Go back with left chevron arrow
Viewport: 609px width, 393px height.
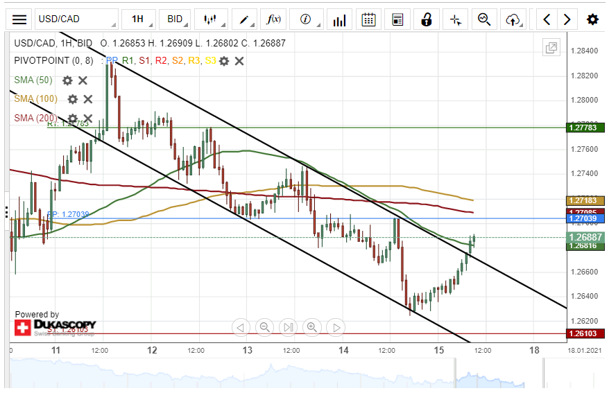click(x=547, y=19)
